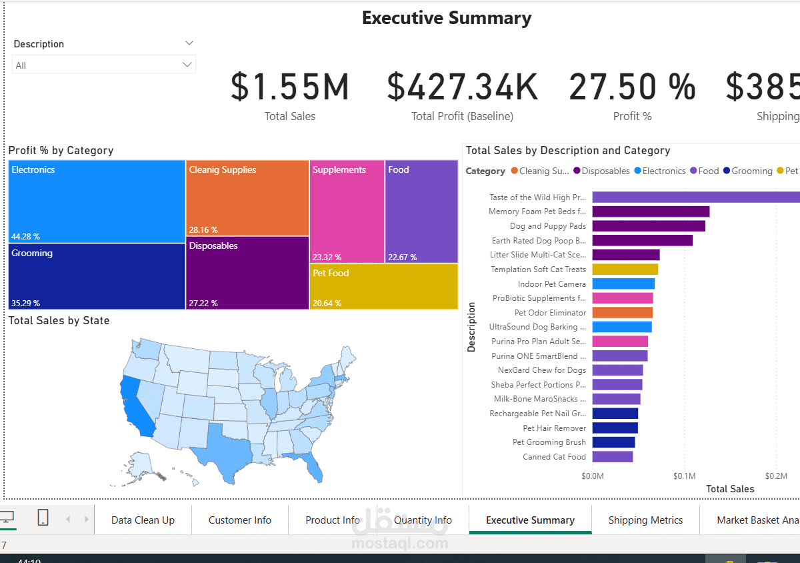
Task: Select the ProBiotic Supplements bar
Action: 623,298
